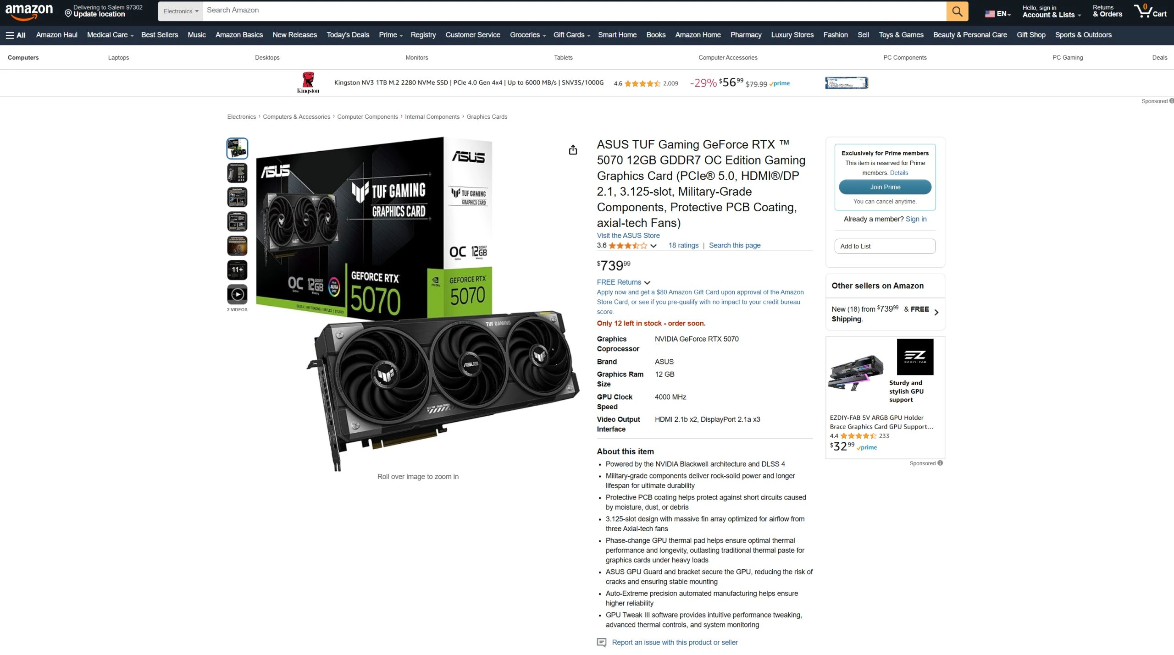Switch to the PC Components tab
This screenshot has height=655, width=1174.
tap(904, 57)
